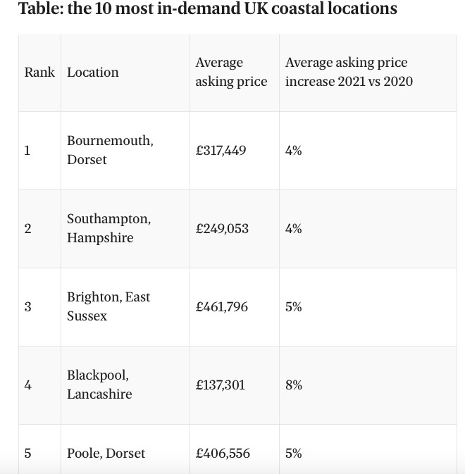Select the Average asking price header
The width and height of the screenshot is (465, 474).
pyautogui.click(x=231, y=73)
